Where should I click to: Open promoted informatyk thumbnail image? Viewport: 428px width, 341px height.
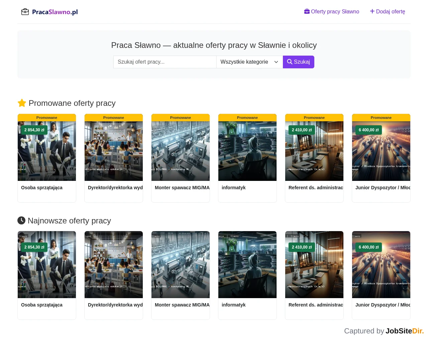click(247, 151)
